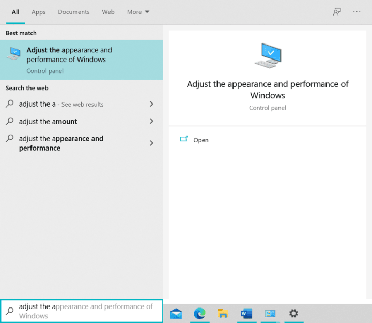Open Word from the taskbar

click(246, 314)
